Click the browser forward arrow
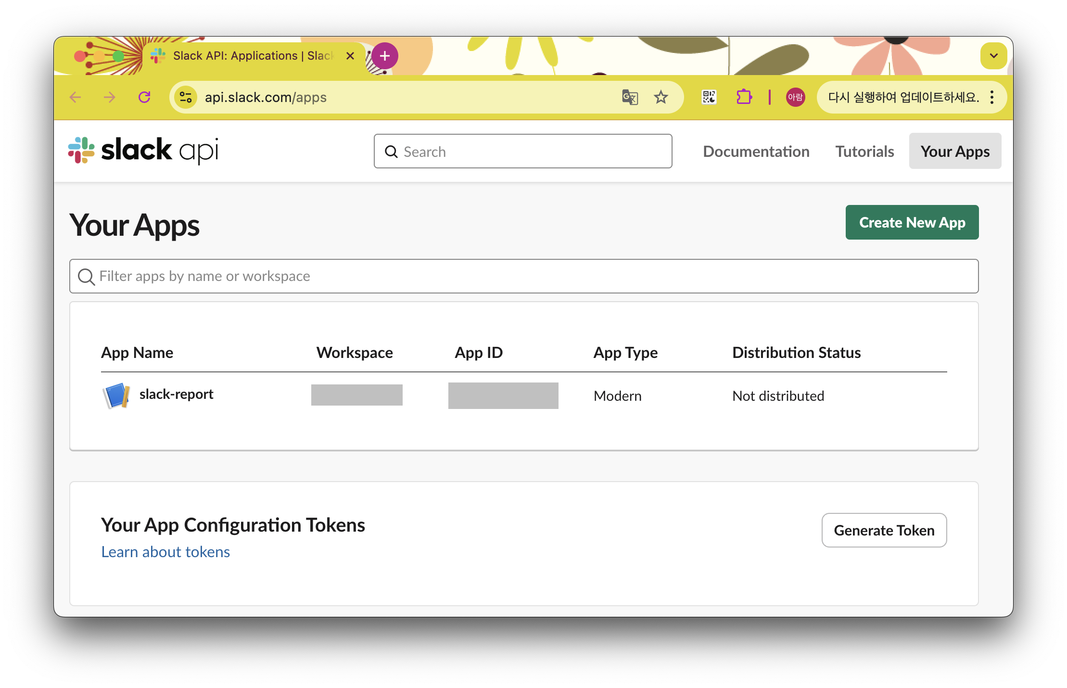 point(110,97)
